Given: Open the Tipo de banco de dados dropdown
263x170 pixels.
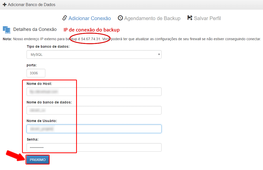Looking at the screenshot, I should click(x=94, y=54).
